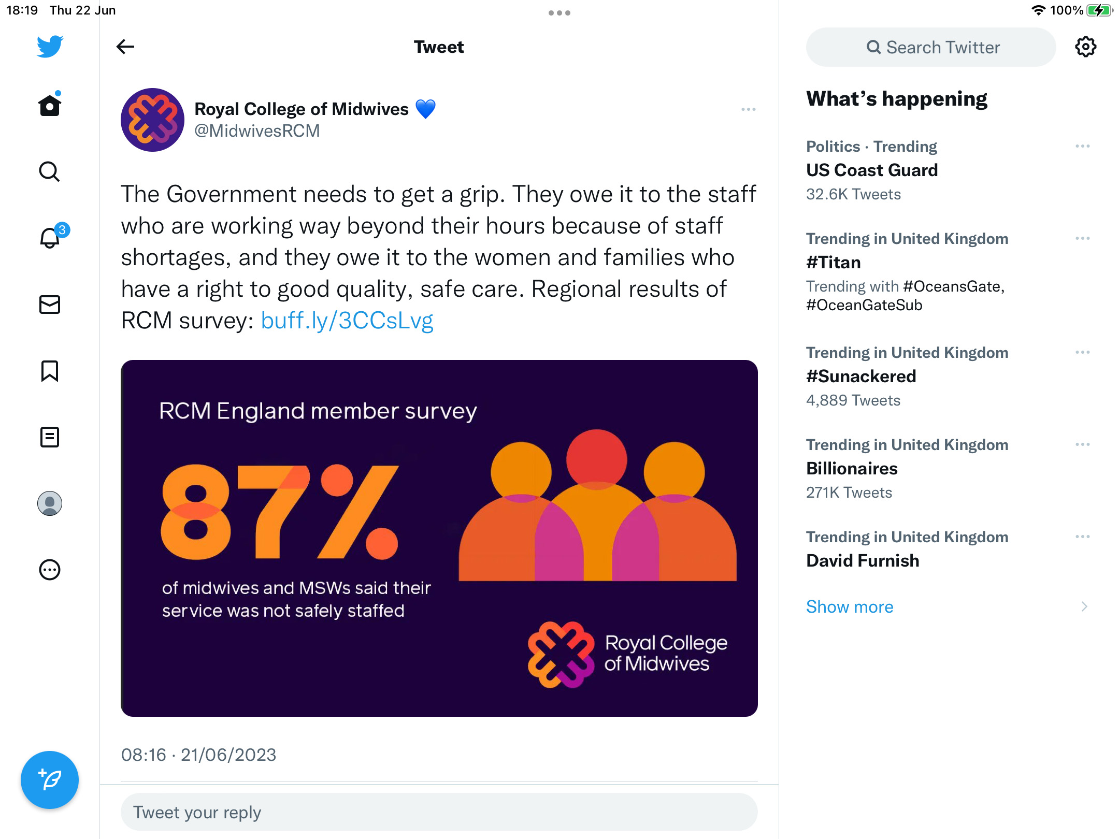
Task: Open options for #Sunackered trend
Action: 1082,353
